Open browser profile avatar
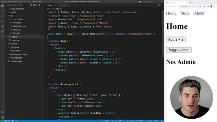This screenshot has height=122, width=217. click(211, 6)
